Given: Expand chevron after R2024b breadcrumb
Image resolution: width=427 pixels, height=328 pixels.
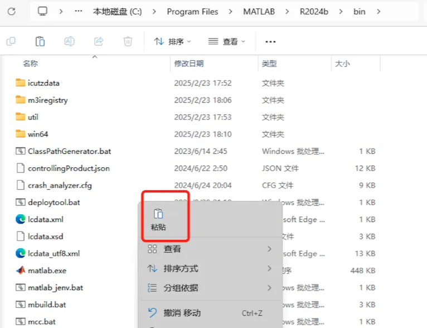Looking at the screenshot, I should point(341,12).
